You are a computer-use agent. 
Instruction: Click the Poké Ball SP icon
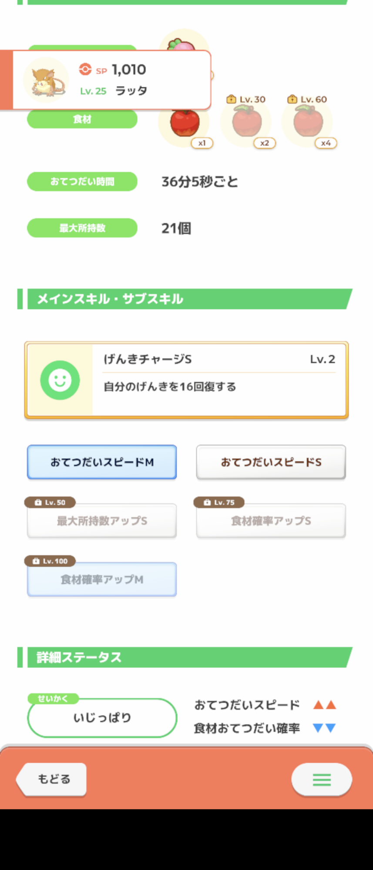pyautogui.click(x=85, y=70)
